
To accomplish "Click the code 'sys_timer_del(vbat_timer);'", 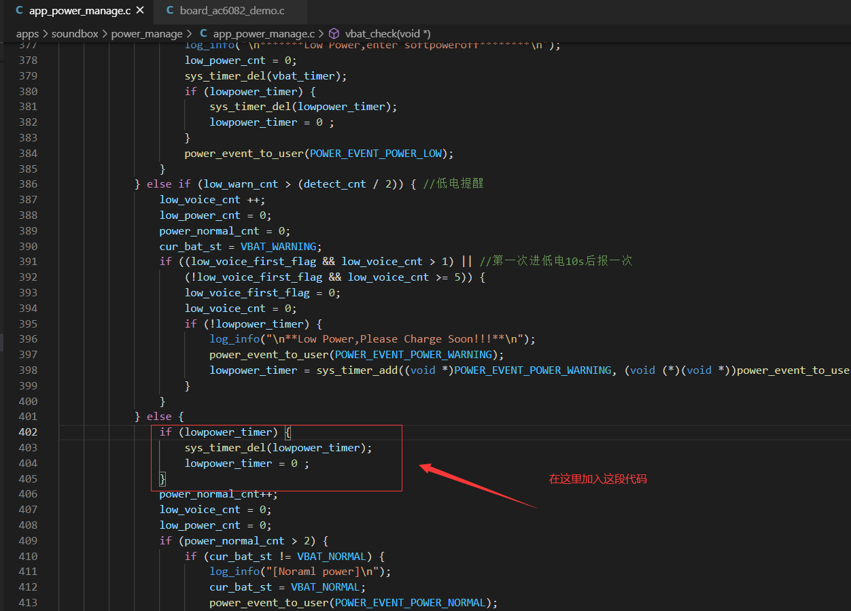I will point(266,75).
